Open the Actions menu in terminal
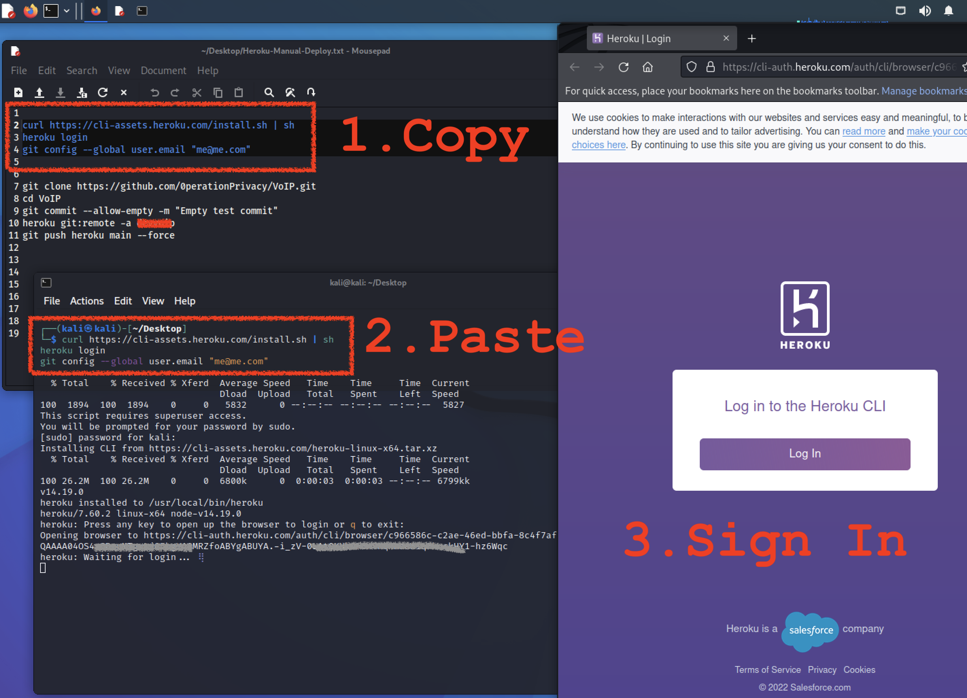967x698 pixels. pyautogui.click(x=87, y=301)
